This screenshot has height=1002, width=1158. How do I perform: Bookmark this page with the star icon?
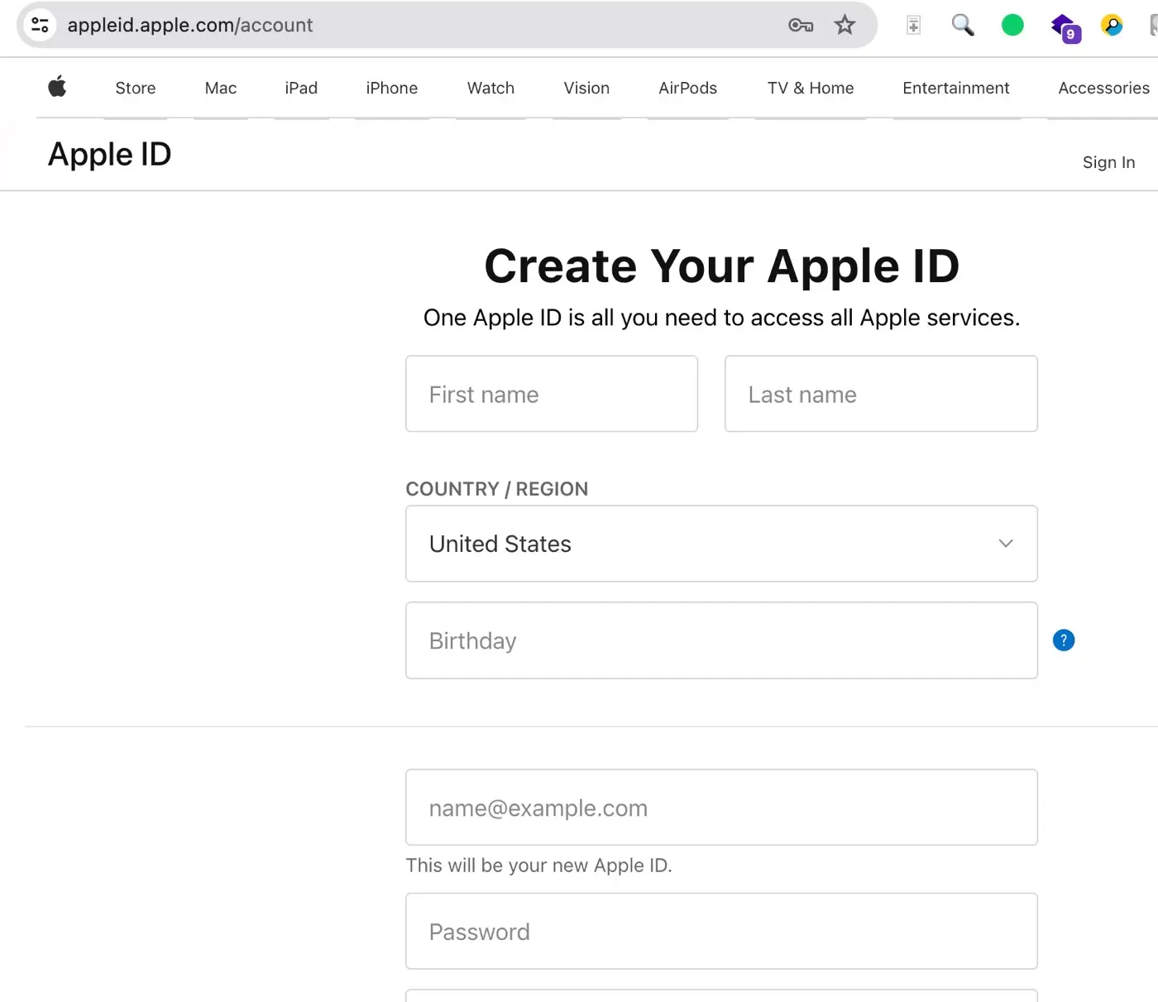[845, 25]
